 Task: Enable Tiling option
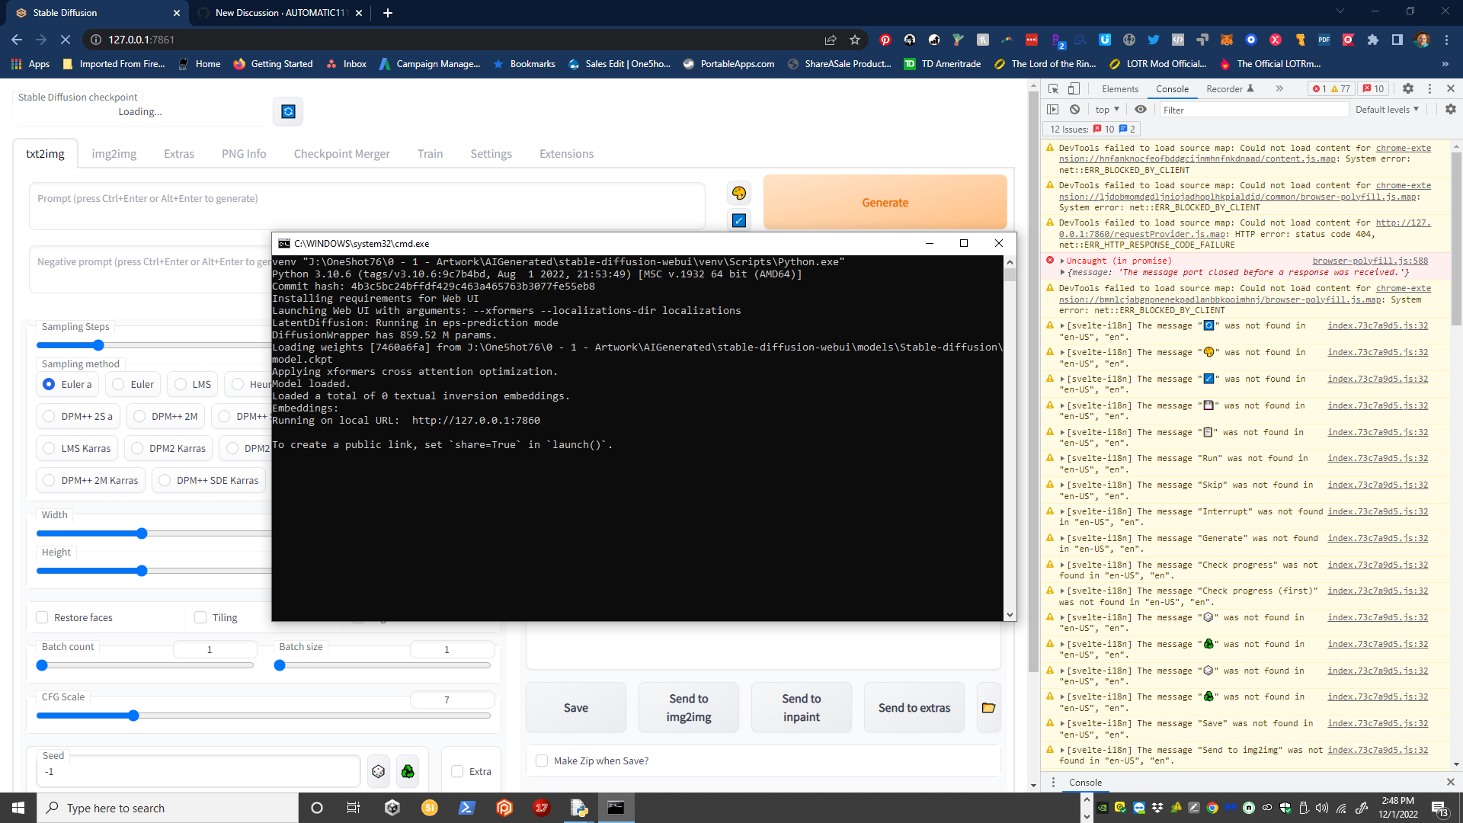200,617
